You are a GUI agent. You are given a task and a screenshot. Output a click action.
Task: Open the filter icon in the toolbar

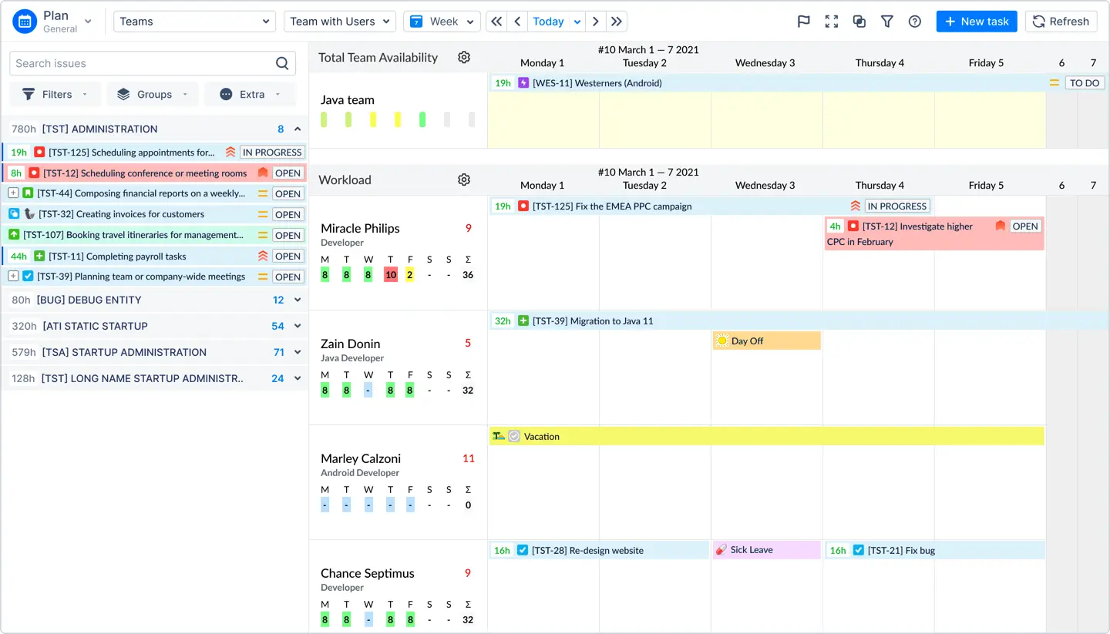pos(886,21)
